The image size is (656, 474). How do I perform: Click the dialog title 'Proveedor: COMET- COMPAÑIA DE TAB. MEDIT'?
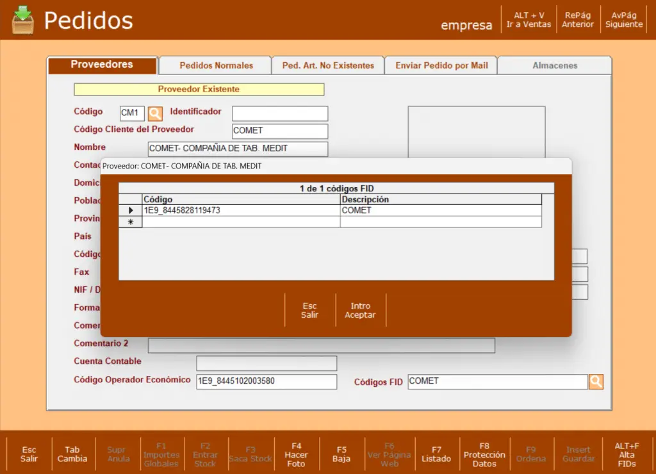(182, 166)
